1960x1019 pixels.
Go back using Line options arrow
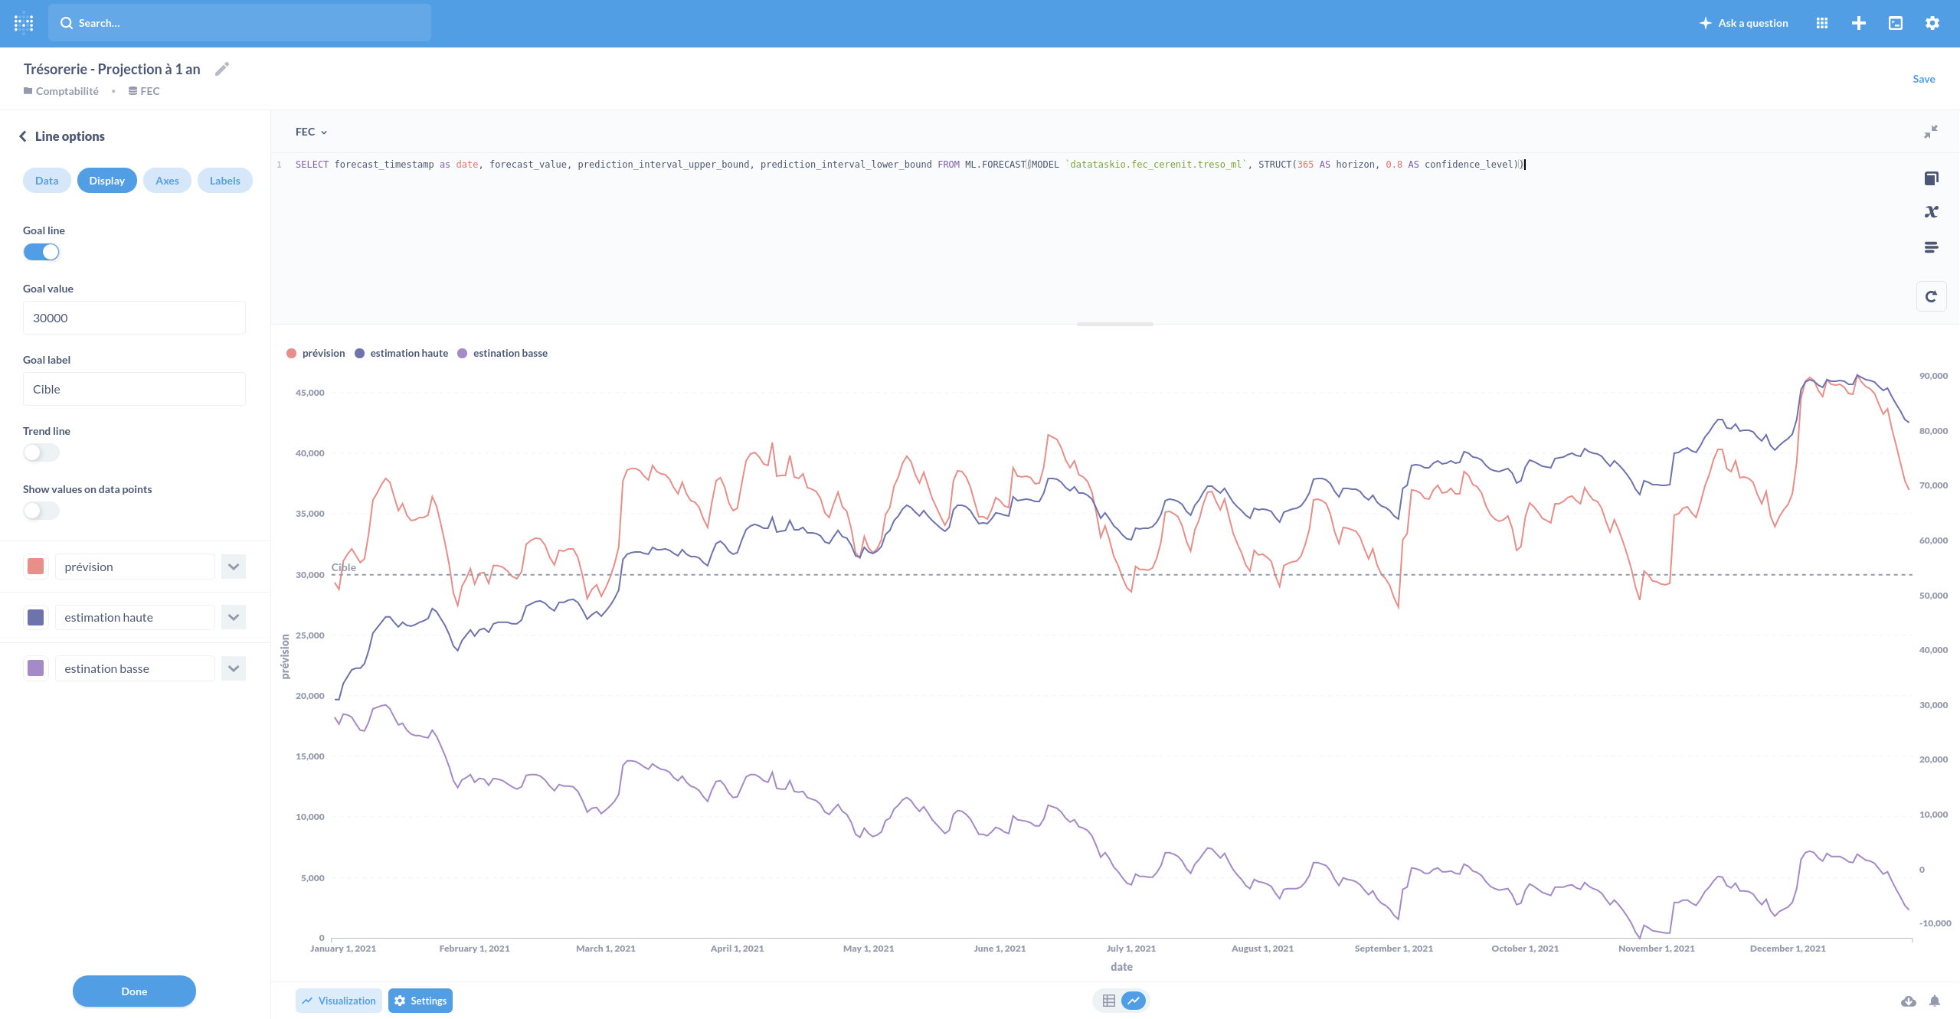pos(22,136)
